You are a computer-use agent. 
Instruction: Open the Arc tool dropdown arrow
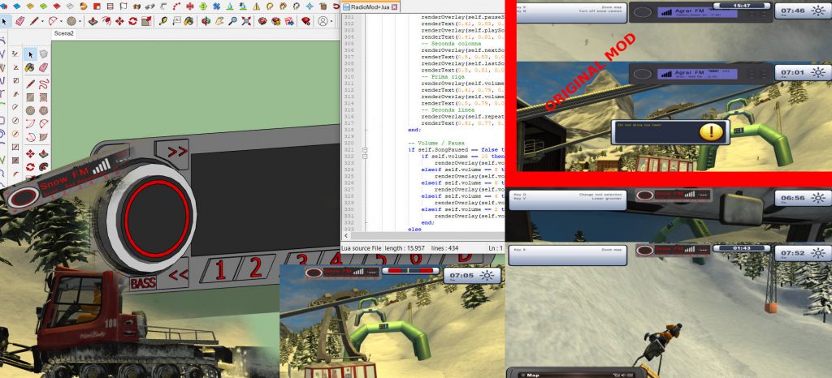[62, 22]
